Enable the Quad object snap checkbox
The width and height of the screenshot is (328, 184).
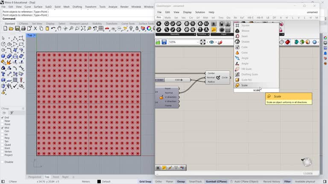pyautogui.click(x=3, y=145)
